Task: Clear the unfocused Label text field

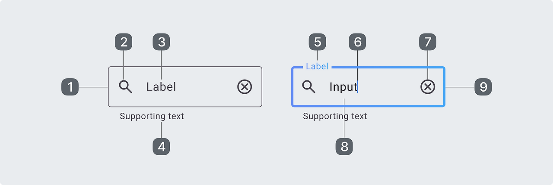Action: [x=245, y=87]
